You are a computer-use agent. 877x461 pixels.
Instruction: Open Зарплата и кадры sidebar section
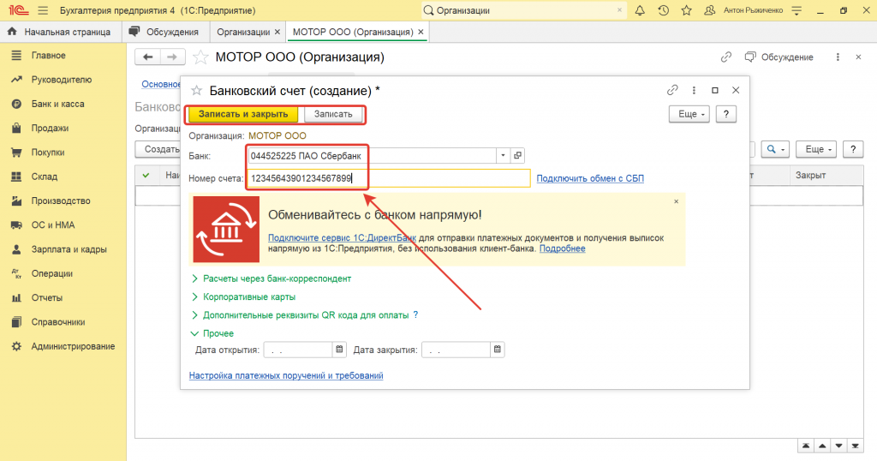[69, 249]
